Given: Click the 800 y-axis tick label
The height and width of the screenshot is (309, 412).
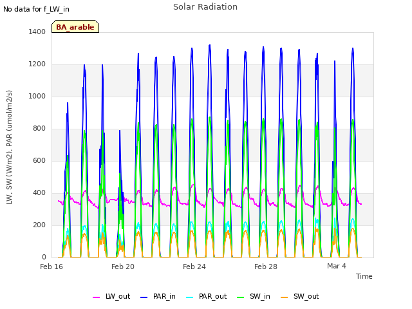Looking at the screenshot, I should (39, 129).
